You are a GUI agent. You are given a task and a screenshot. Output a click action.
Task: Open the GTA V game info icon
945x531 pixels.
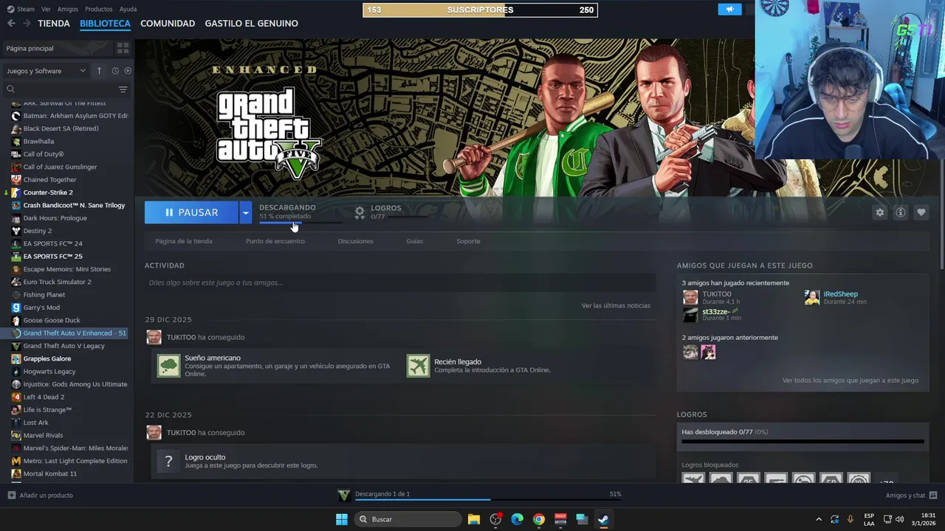click(900, 212)
